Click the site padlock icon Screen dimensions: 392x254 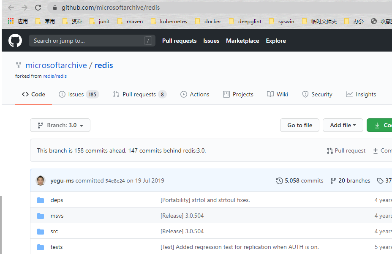pos(54,8)
